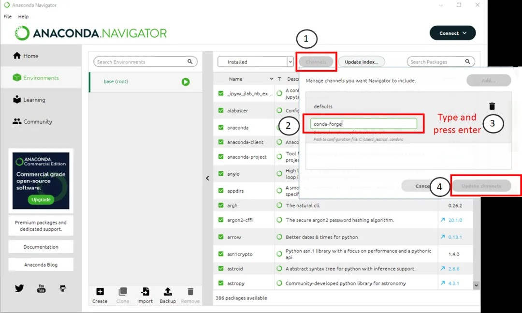Viewport: 522px width, 313px height.
Task: Toggle the anyio package checkbox
Action: point(221,174)
